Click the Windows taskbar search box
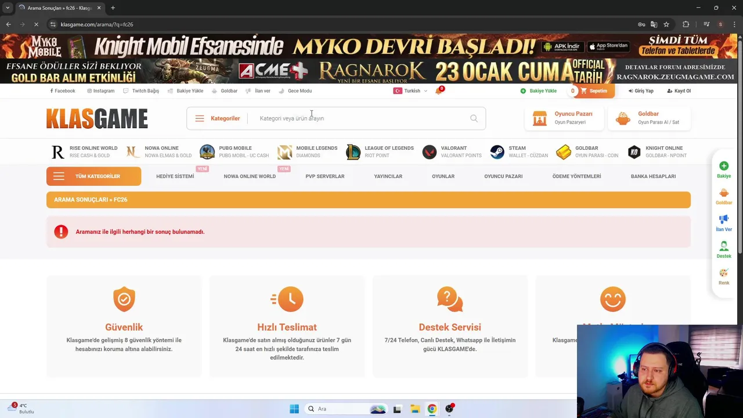743x418 pixels. click(x=345, y=409)
